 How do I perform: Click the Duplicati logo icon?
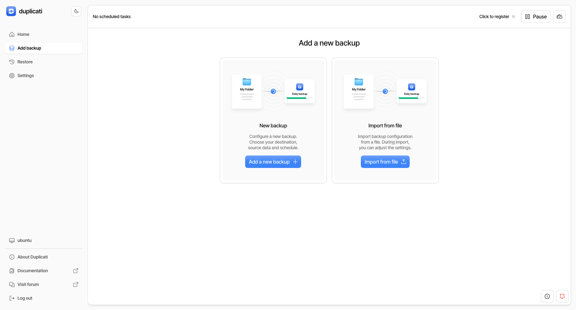click(11, 11)
